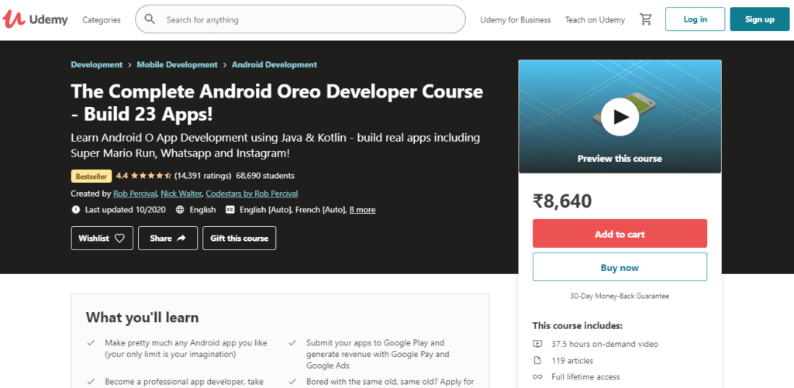Click 'Make pretty much any Android app' item
794x388 pixels.
186,349
